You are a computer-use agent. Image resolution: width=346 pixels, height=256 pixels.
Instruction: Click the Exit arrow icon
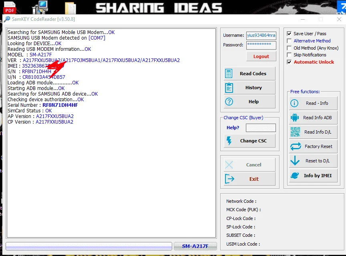click(x=229, y=179)
